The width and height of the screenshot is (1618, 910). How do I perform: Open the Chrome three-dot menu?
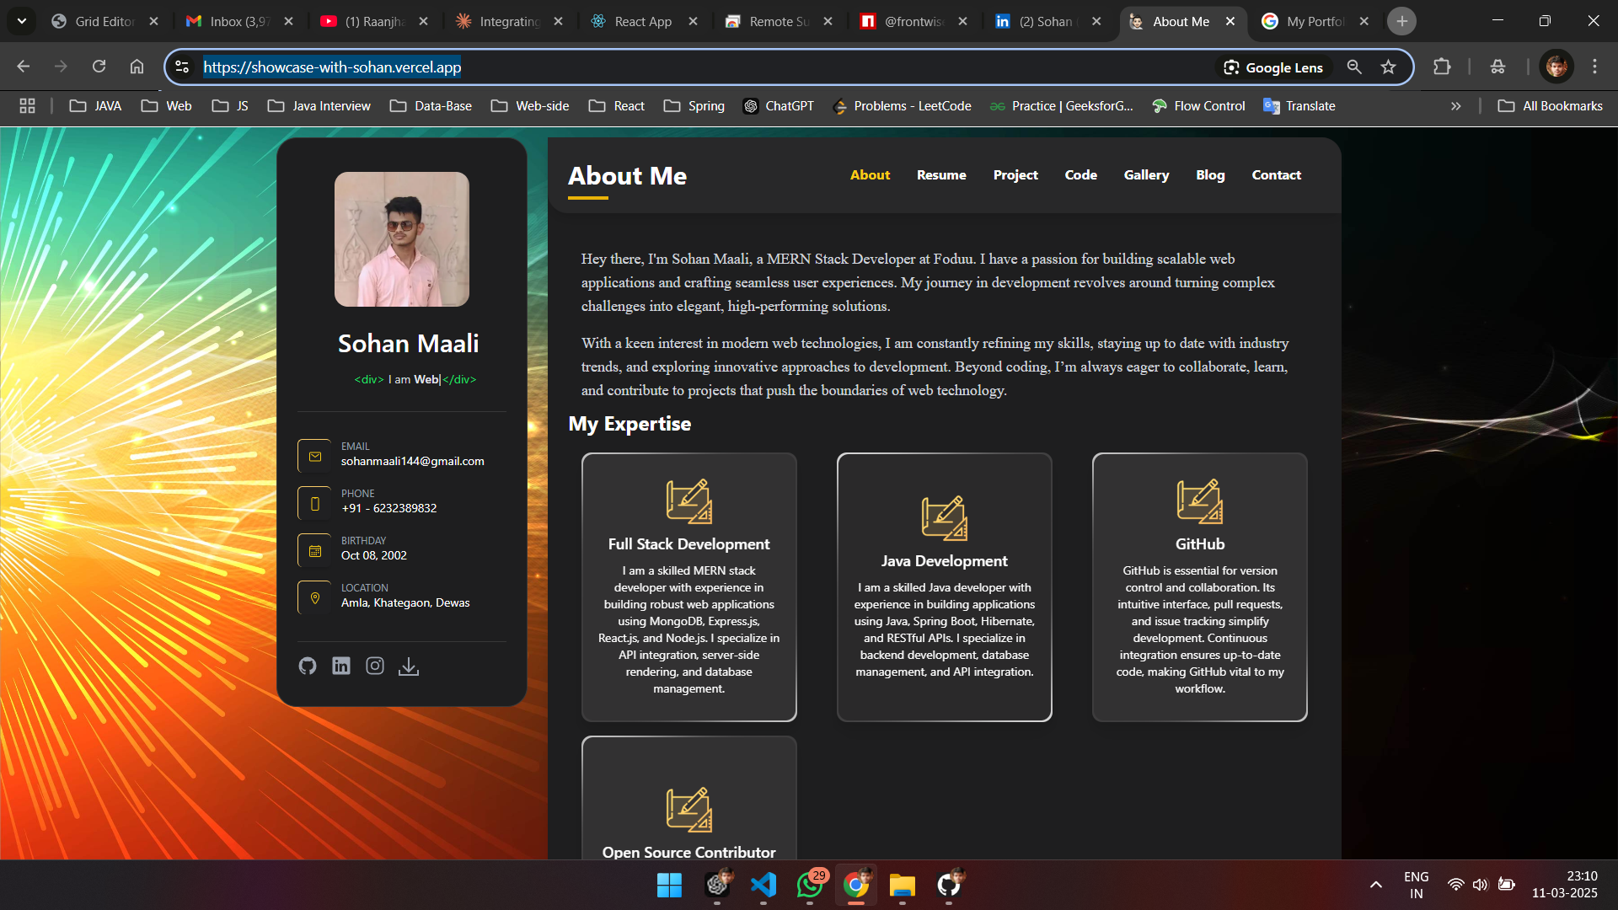point(1594,67)
